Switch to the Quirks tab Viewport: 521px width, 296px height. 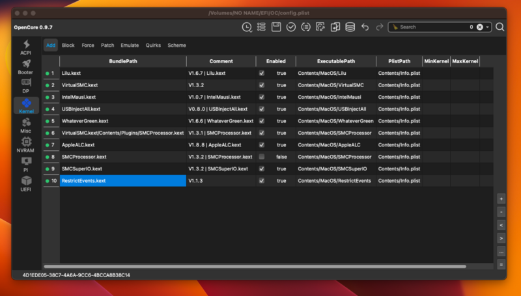pyautogui.click(x=153, y=45)
